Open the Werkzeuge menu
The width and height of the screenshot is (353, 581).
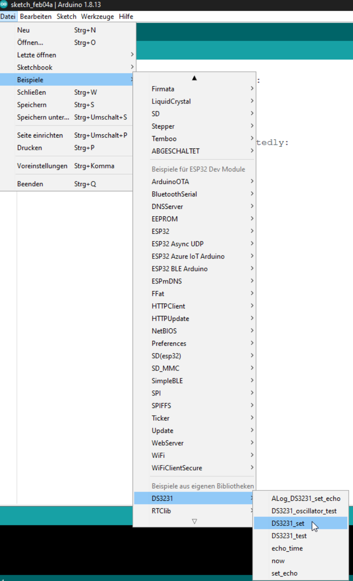tap(97, 17)
